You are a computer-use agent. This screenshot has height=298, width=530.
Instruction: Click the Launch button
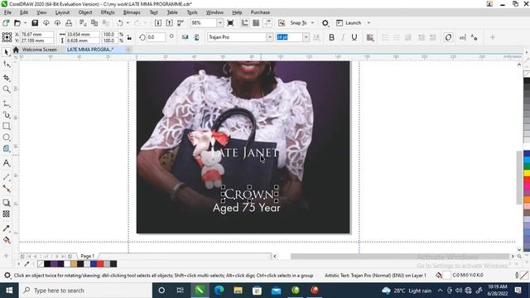click(x=349, y=23)
